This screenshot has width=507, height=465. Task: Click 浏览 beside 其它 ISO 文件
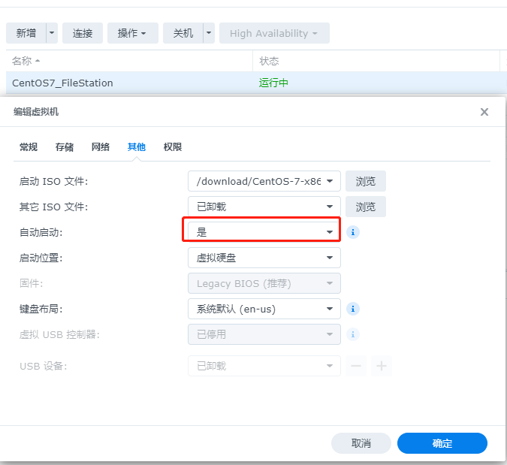tap(366, 207)
